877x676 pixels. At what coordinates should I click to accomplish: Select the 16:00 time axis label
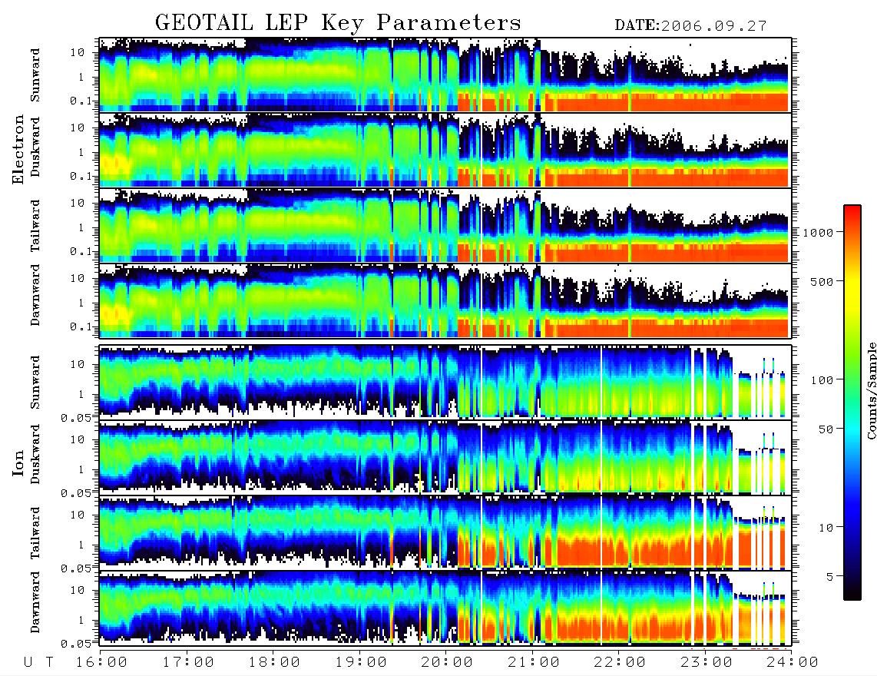(x=102, y=662)
